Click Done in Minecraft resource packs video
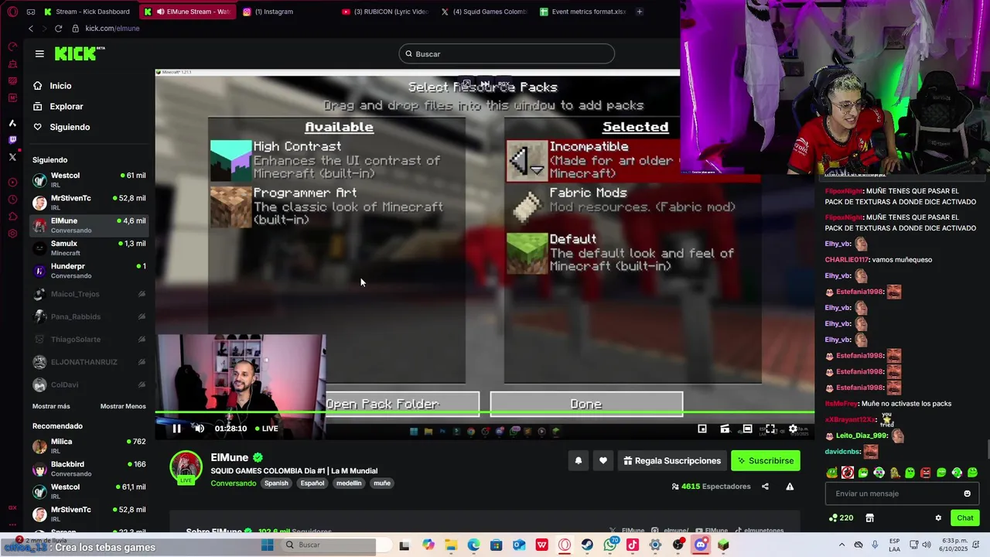The width and height of the screenshot is (990, 557). point(586,404)
